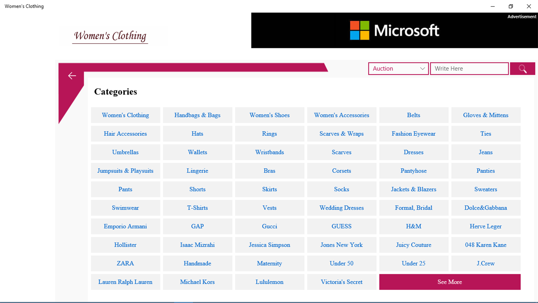Open the Umbrellas category
538x303 pixels.
click(126, 152)
